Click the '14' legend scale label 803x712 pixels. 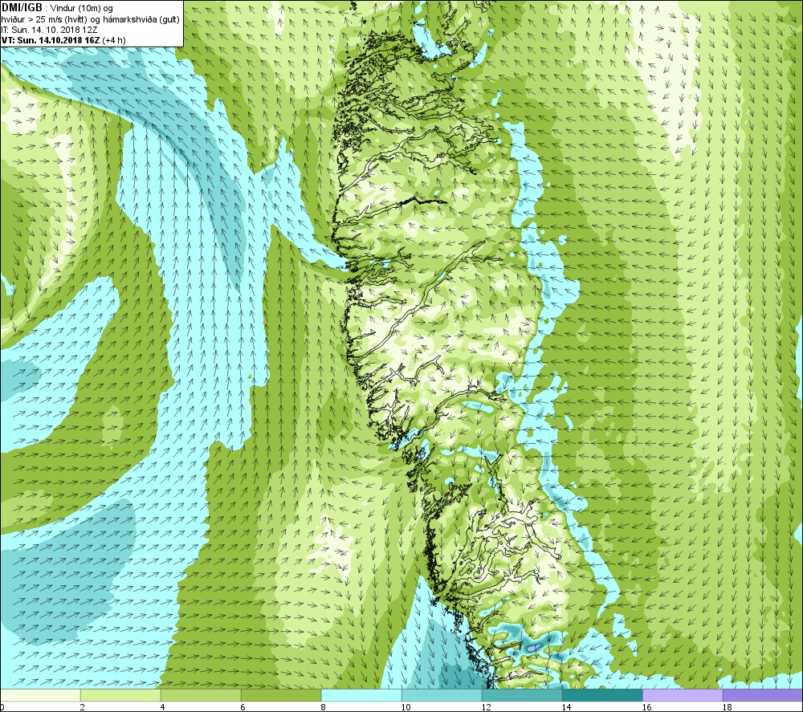[566, 707]
